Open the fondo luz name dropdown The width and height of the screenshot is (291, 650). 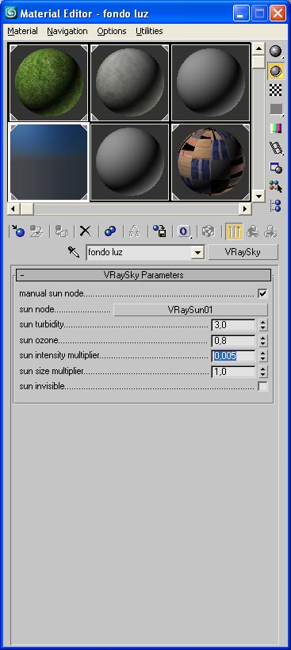tap(198, 252)
